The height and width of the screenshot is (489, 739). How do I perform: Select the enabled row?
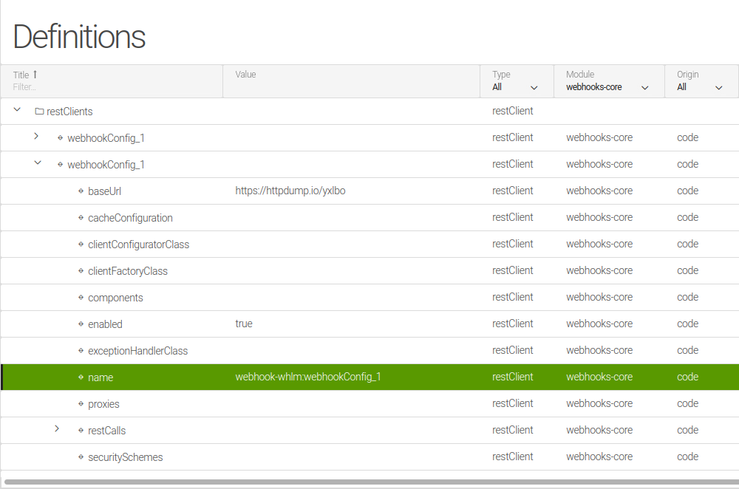click(x=369, y=324)
